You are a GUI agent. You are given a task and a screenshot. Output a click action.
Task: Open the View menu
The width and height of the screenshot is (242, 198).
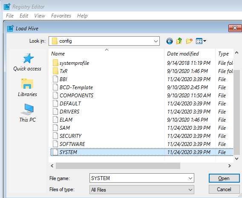[x=40, y=16]
